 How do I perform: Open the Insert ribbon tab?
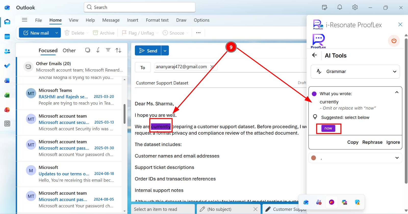(133, 20)
